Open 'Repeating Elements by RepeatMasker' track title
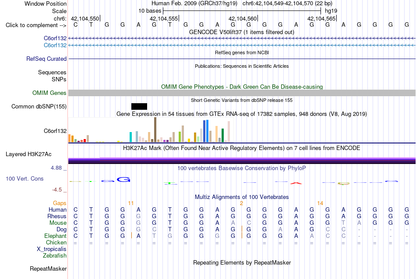Viewport: 416px width, 279px height. click(242, 262)
